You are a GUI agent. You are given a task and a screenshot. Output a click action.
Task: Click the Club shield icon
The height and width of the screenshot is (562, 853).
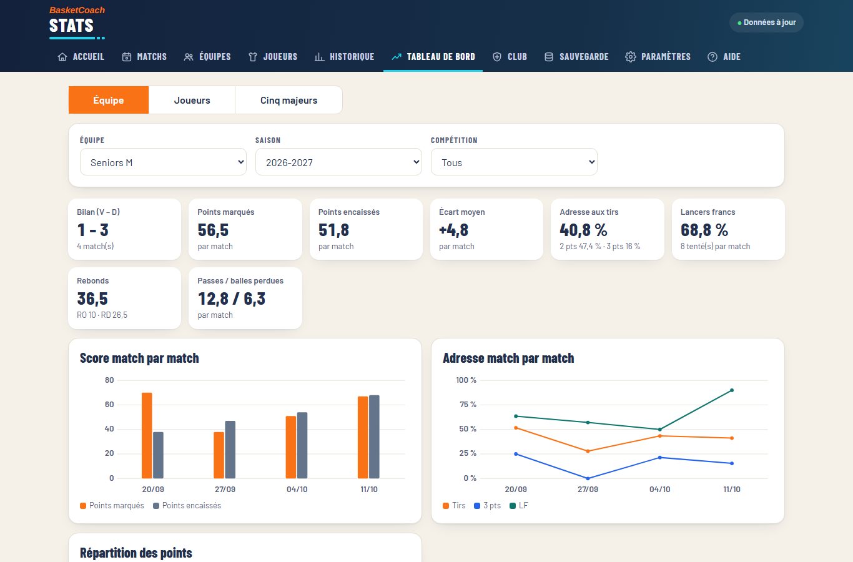[x=497, y=57]
